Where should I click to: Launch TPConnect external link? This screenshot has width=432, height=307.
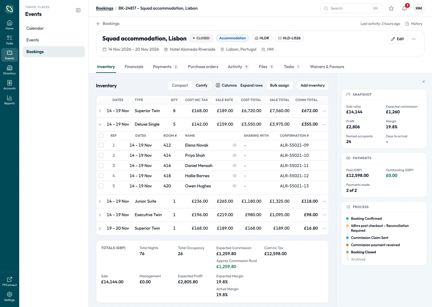[9, 281]
